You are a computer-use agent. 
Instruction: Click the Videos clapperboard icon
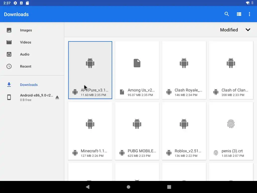[x=9, y=42]
